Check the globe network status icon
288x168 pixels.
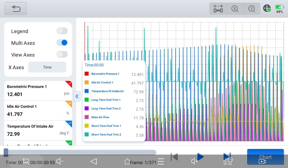coord(267,8)
